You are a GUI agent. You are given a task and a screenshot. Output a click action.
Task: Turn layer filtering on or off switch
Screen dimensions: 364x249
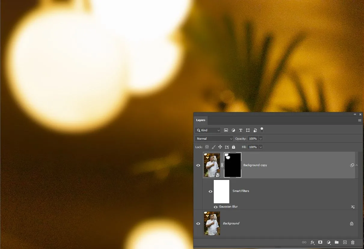tap(262, 129)
